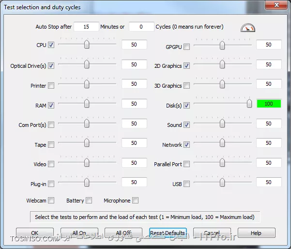
Task: Click the Auto Stop minutes input field
Action: click(x=86, y=27)
